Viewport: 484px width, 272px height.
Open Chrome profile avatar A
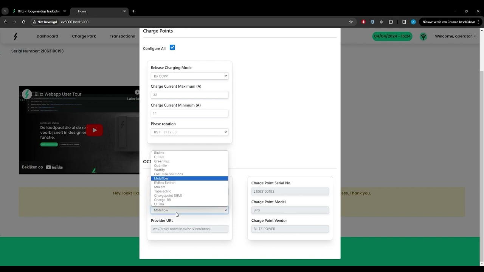tap(413, 22)
